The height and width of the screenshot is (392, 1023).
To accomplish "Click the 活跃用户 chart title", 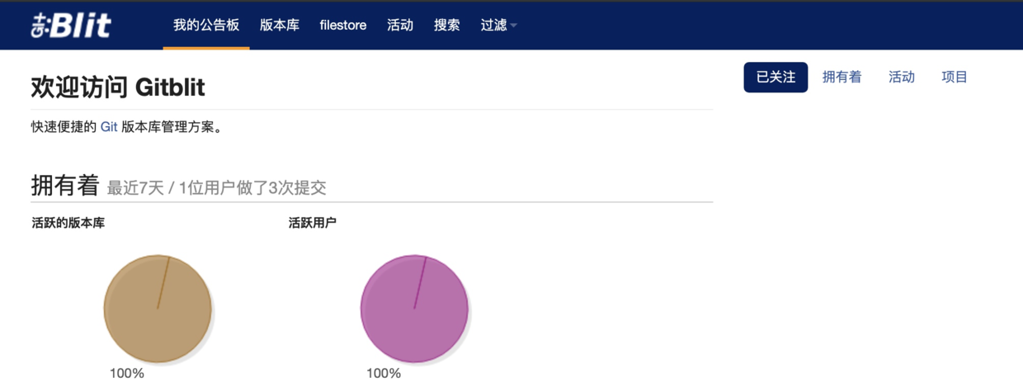I will point(313,223).
